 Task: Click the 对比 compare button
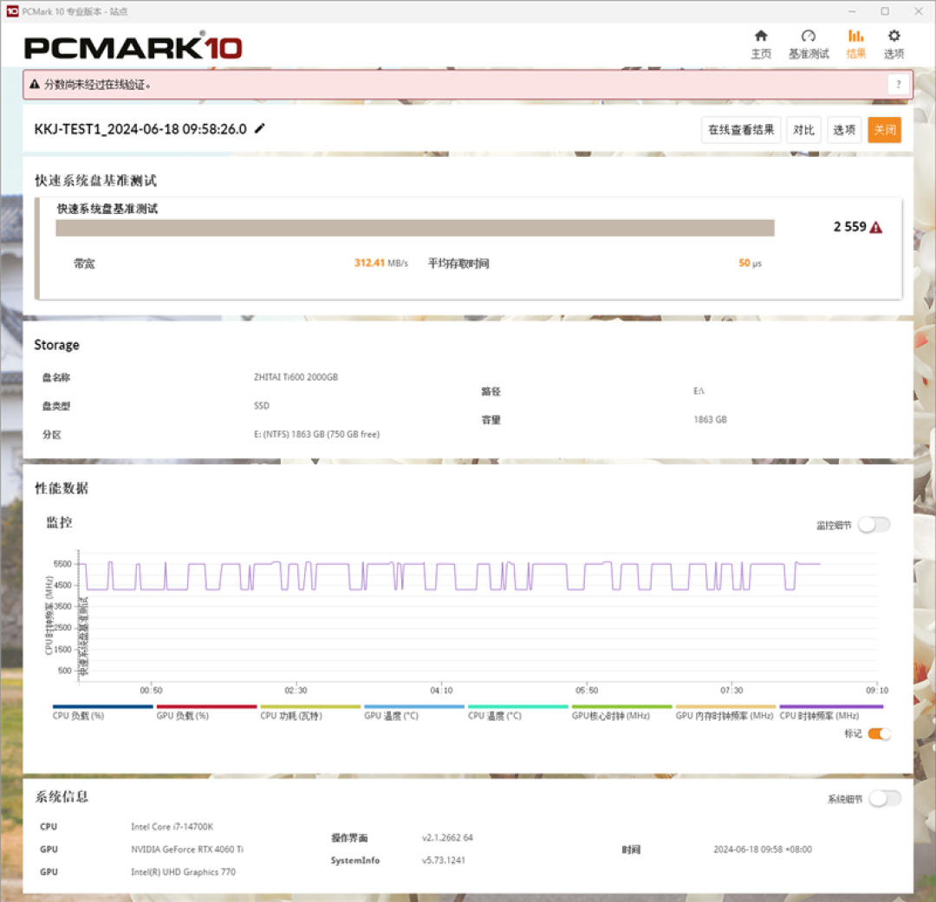[803, 130]
